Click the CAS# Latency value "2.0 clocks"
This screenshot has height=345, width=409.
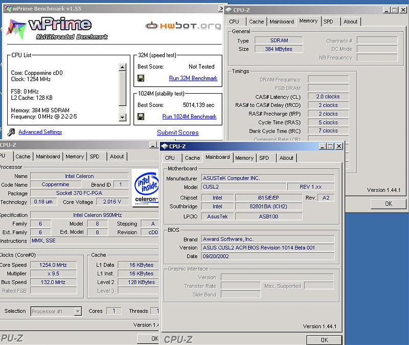click(x=328, y=97)
